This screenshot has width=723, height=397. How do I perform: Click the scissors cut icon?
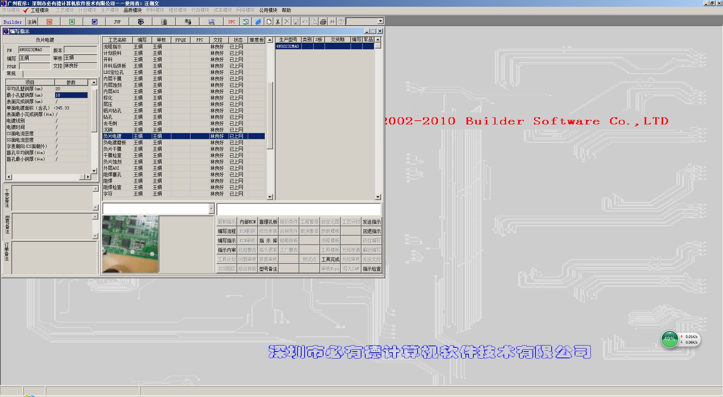click(278, 22)
